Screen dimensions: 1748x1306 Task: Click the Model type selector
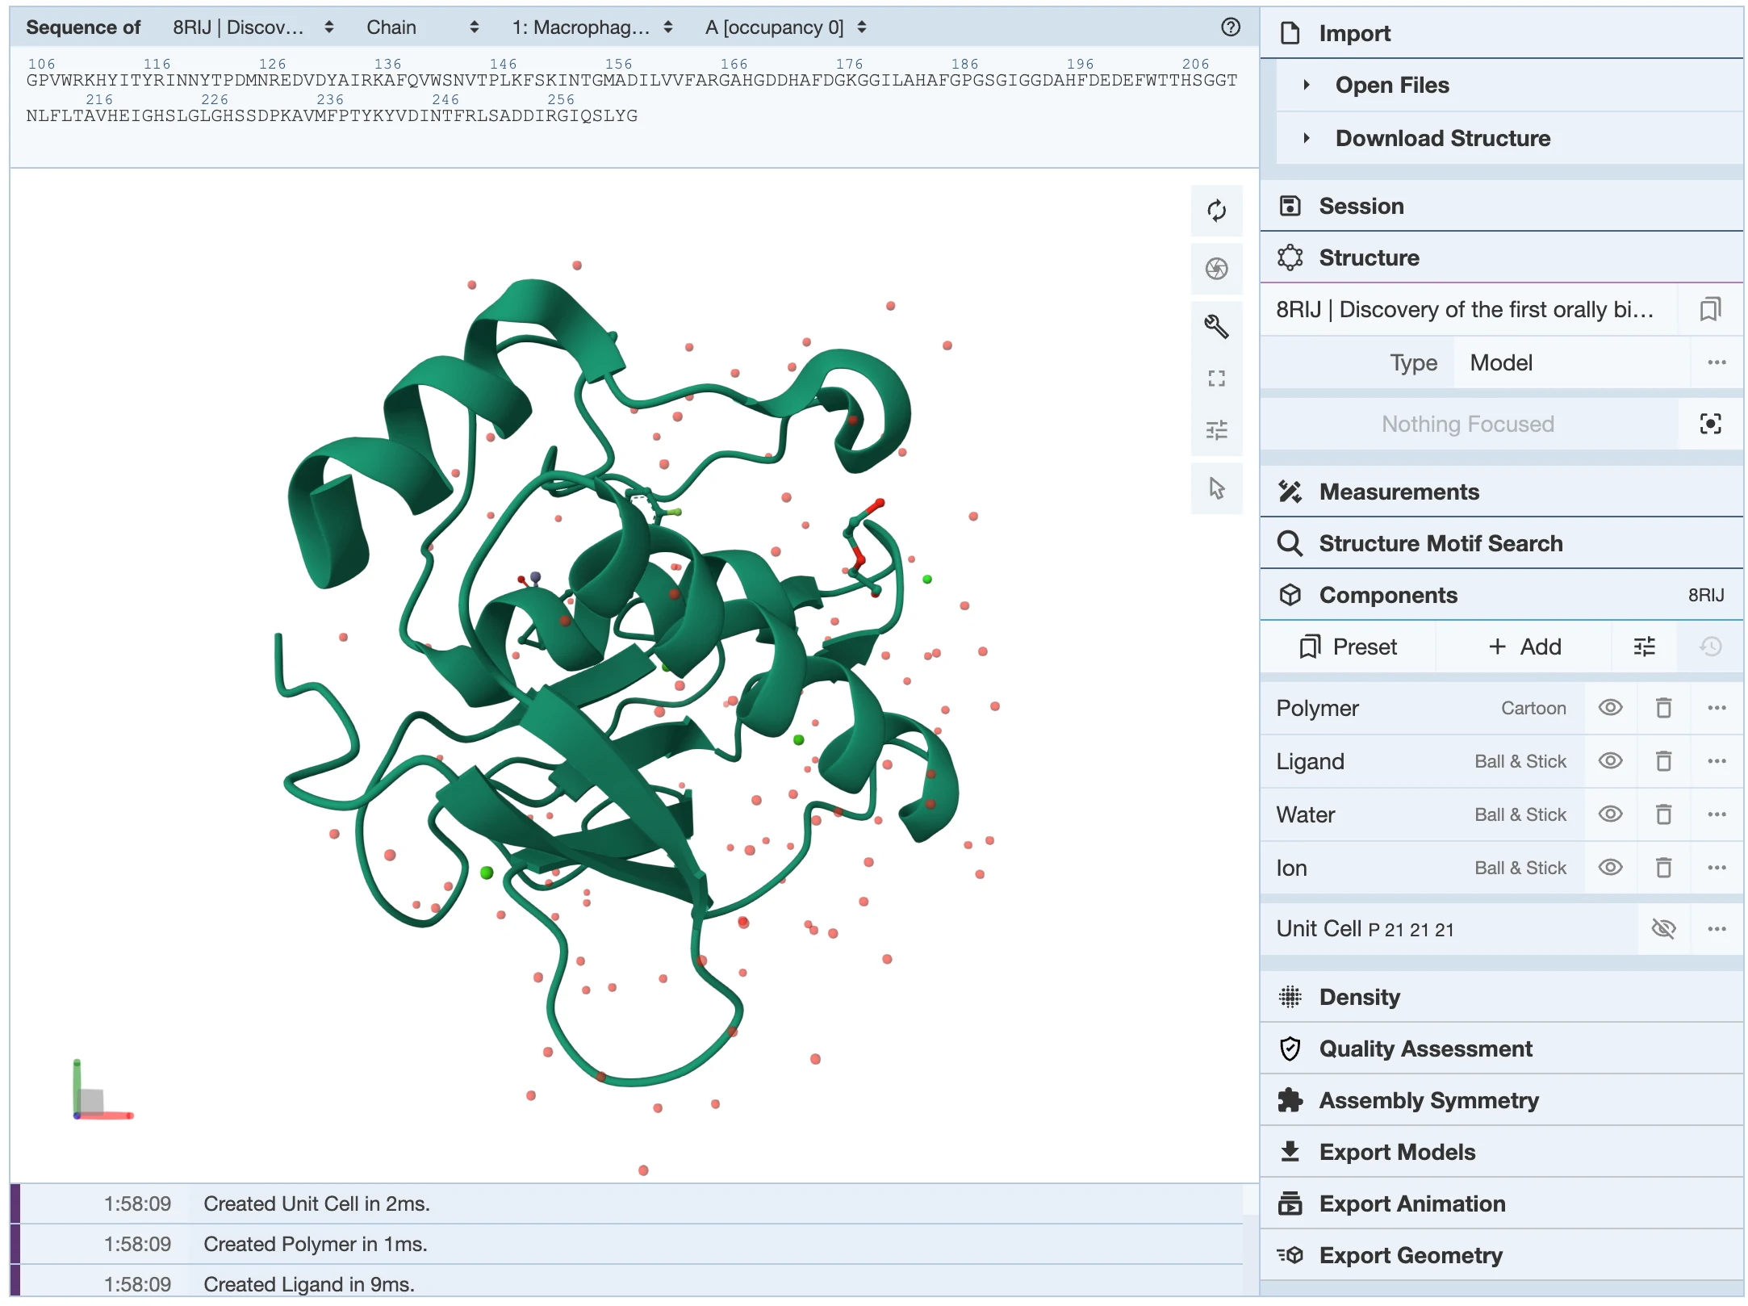(x=1572, y=362)
